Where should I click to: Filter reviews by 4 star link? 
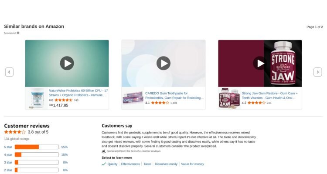click(x=8, y=155)
